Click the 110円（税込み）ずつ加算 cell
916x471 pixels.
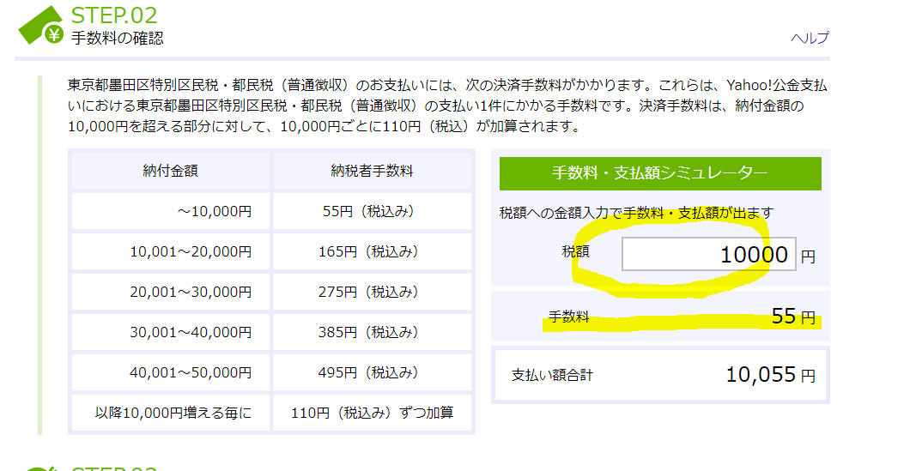point(372,413)
